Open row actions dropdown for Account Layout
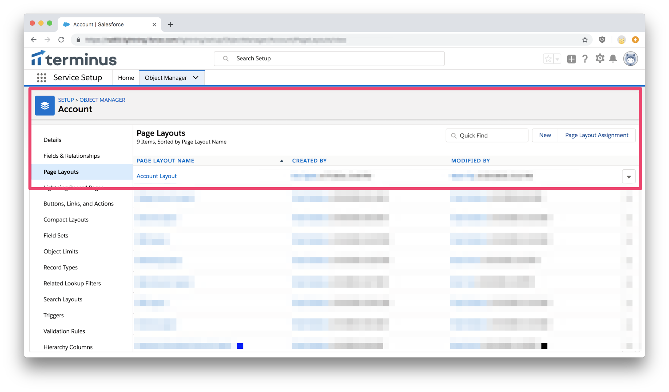669x392 pixels. point(629,177)
